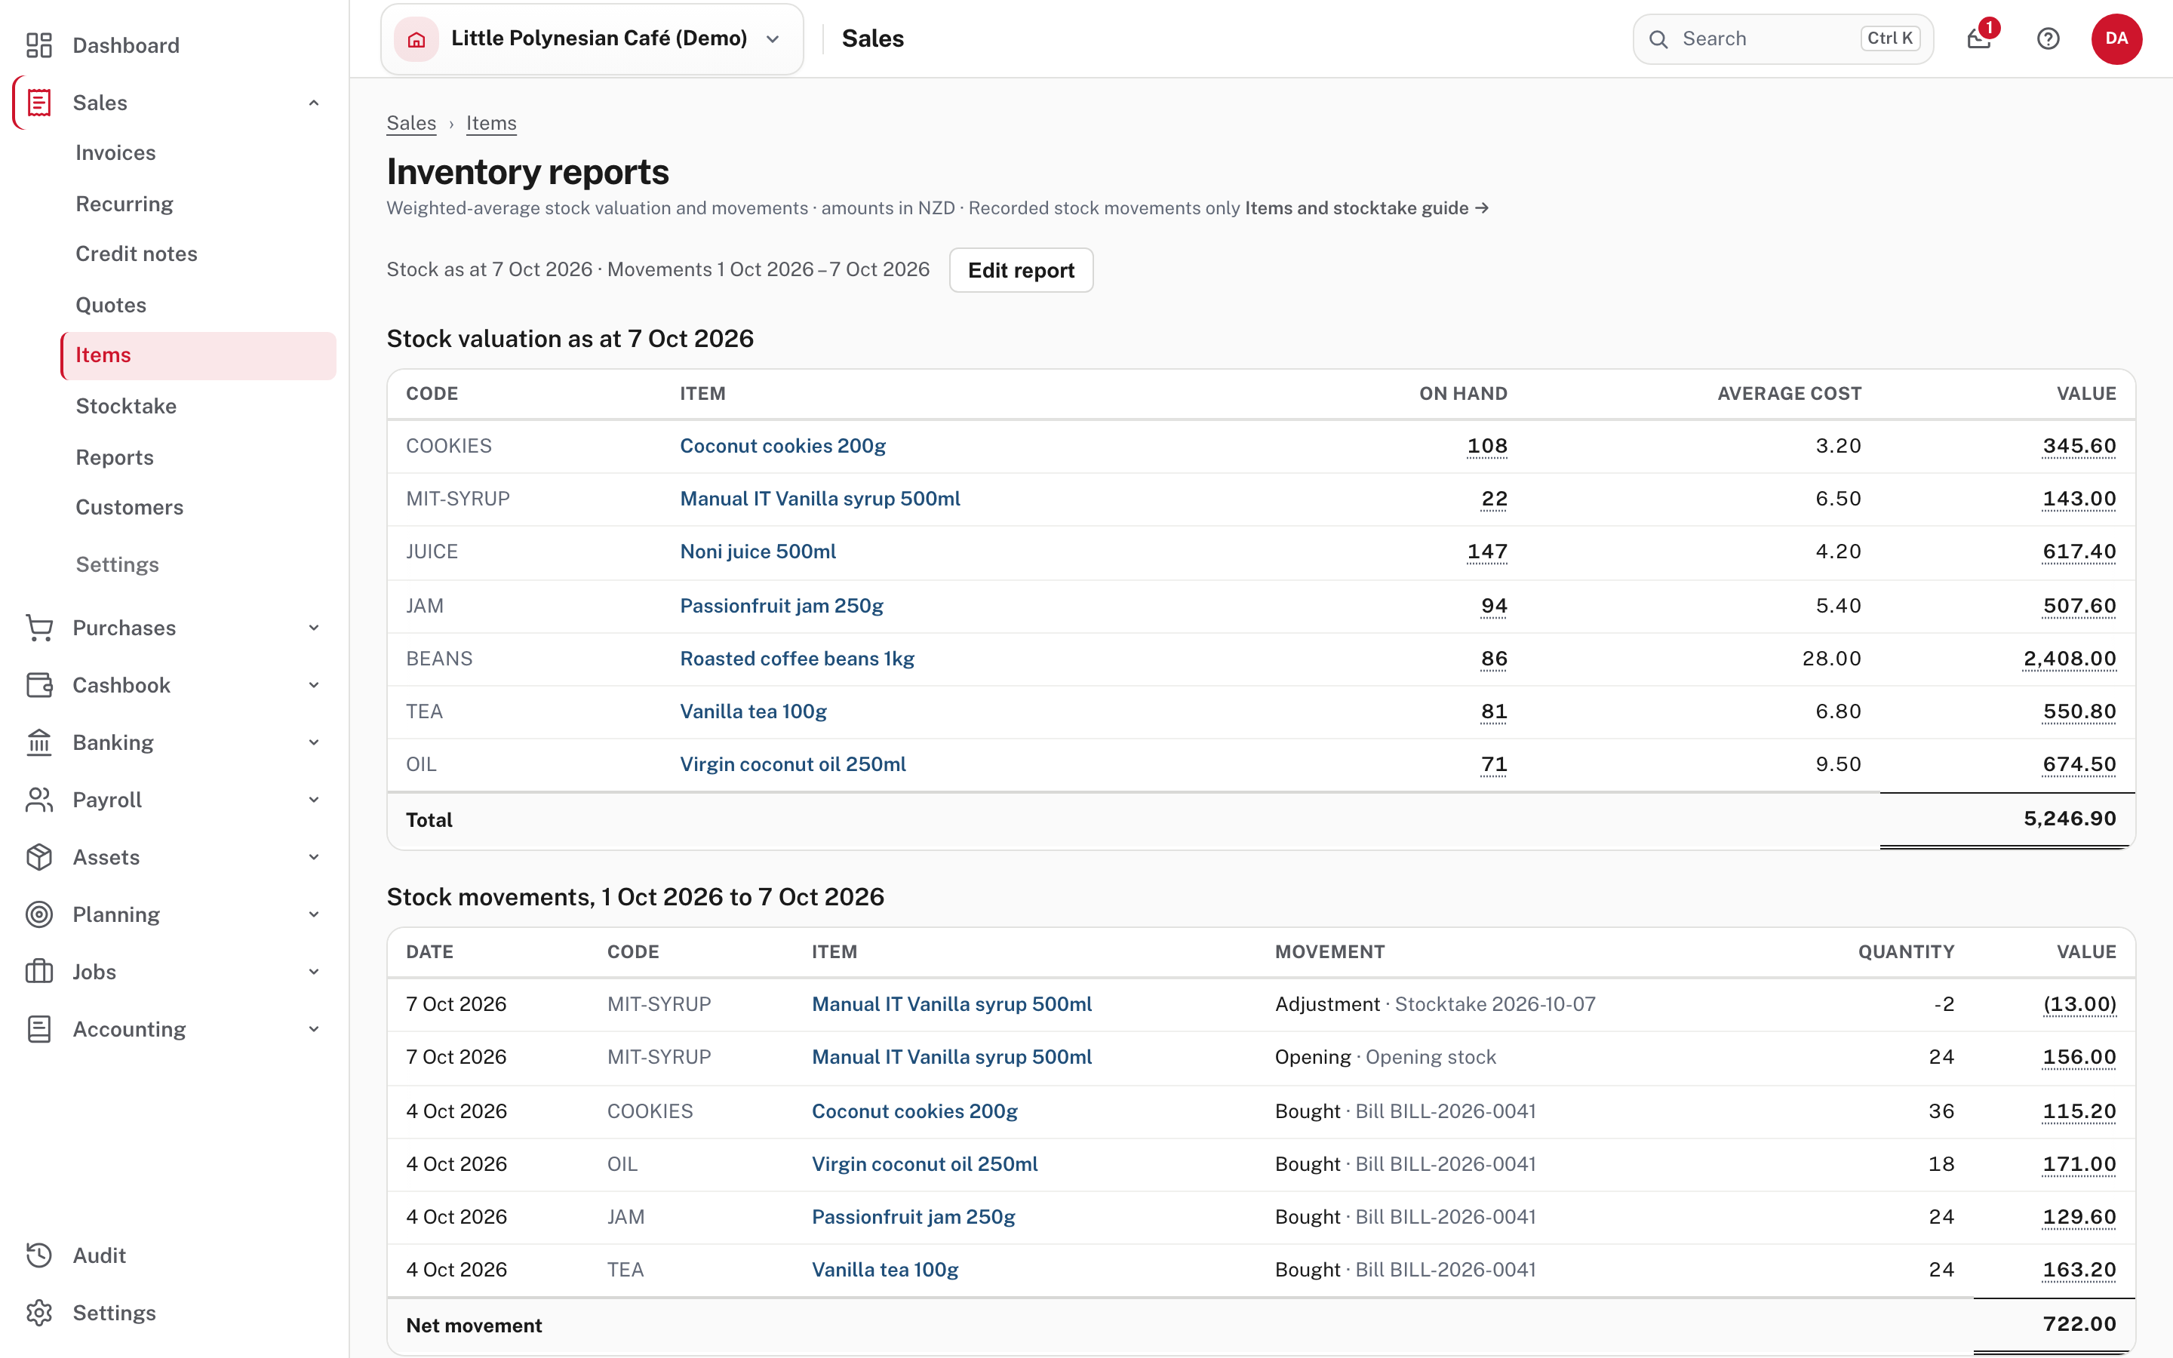
Task: Open Quotes in the Sales submenu
Action: [112, 306]
